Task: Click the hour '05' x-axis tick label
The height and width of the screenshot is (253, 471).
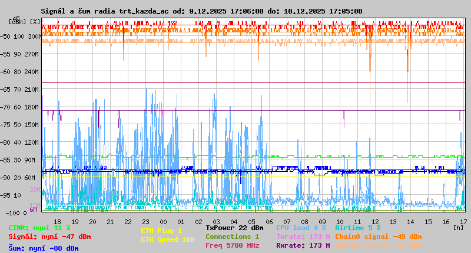Action: point(252,222)
